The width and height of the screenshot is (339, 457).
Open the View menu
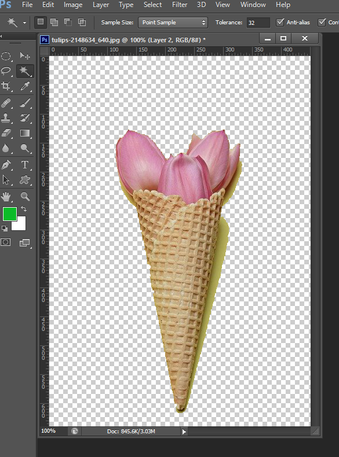point(223,5)
